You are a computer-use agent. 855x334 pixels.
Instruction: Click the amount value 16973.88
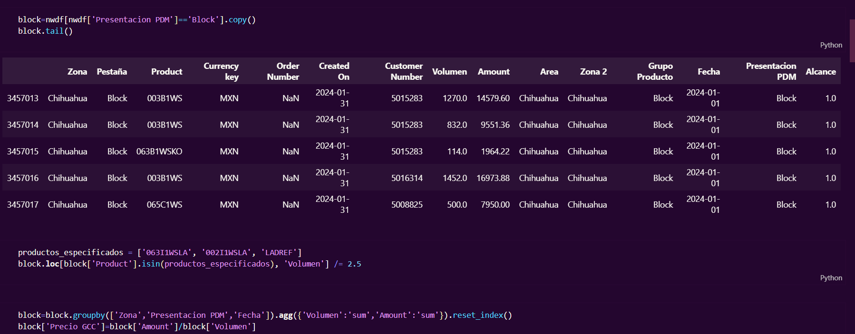pos(493,178)
